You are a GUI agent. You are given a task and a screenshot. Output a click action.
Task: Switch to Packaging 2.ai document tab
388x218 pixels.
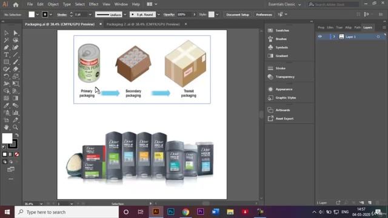(143, 24)
